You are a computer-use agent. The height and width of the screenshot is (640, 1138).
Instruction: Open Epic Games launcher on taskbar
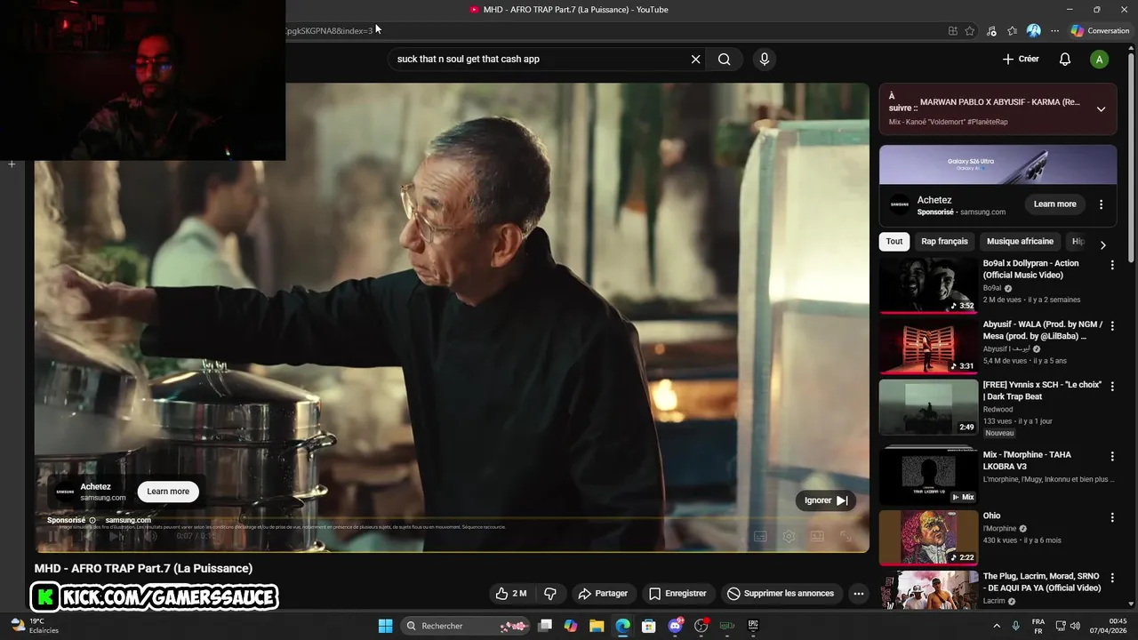click(753, 626)
